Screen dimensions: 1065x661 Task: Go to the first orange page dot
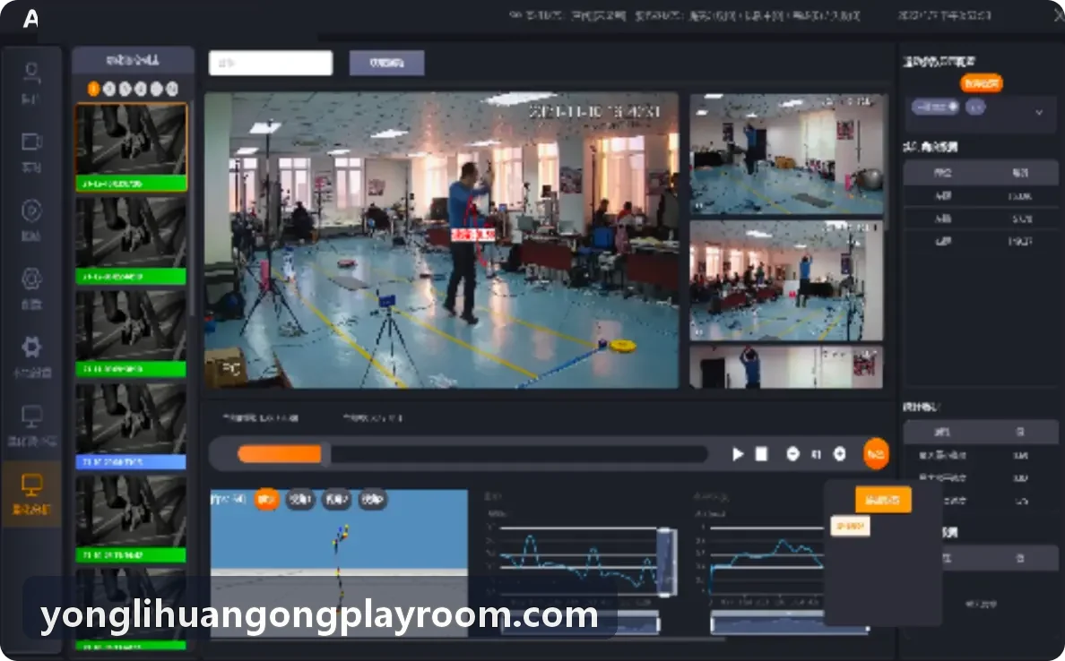tap(94, 89)
